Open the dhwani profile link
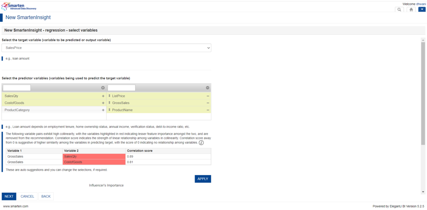The image size is (427, 210). 421,4
